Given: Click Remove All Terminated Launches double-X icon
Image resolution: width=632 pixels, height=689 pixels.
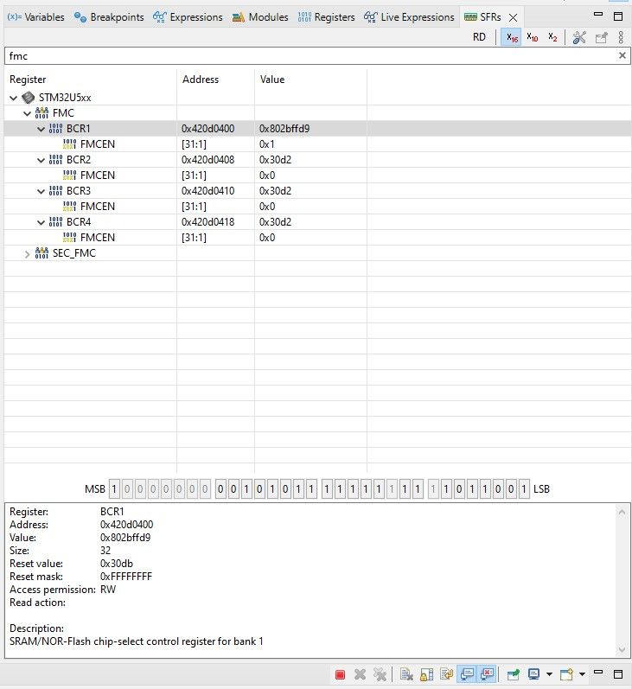Looking at the screenshot, I should [380, 674].
